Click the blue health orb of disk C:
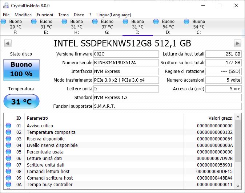The height and width of the screenshot is (193, 245). point(186,21)
